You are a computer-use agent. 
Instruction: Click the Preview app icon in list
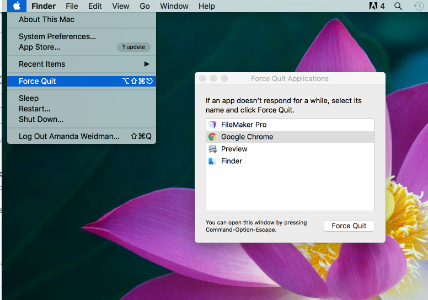tap(212, 149)
